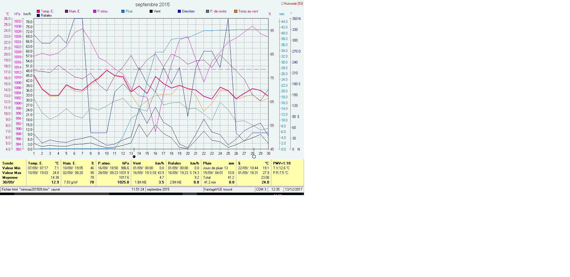The width and height of the screenshot is (570, 277).
Task: Click the "Fichier html minmax201509.htm sauvé" status message
Action: (31, 189)
